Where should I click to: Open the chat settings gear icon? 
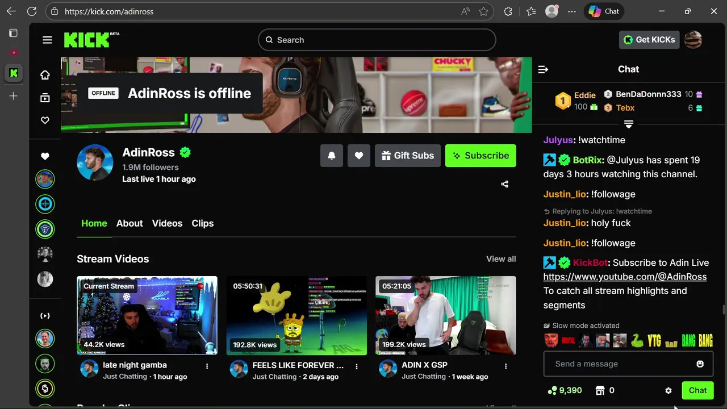tap(668, 391)
